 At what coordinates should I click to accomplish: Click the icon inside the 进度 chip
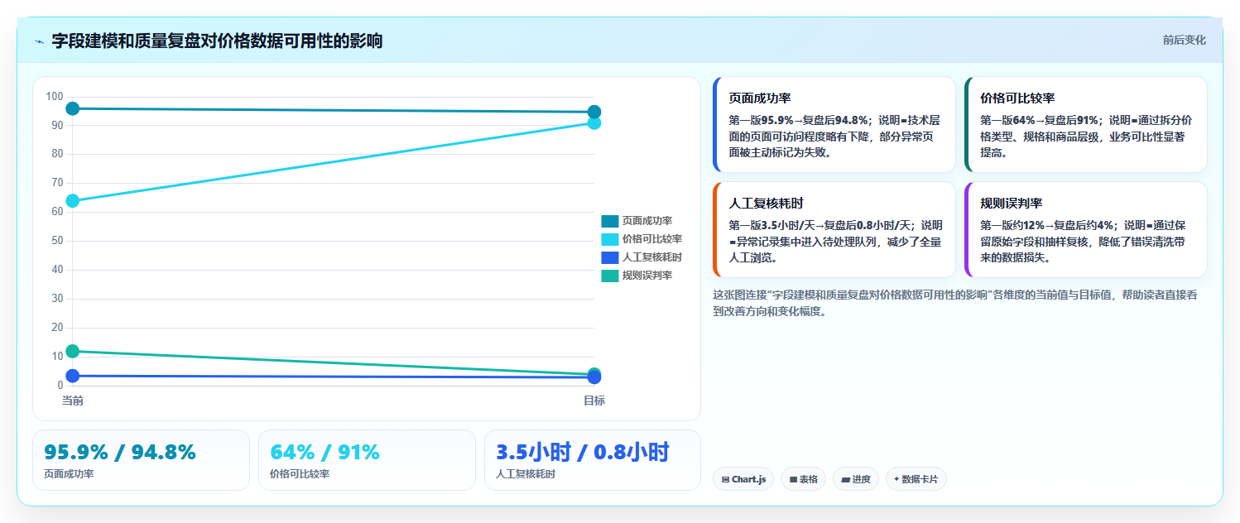pos(846,479)
